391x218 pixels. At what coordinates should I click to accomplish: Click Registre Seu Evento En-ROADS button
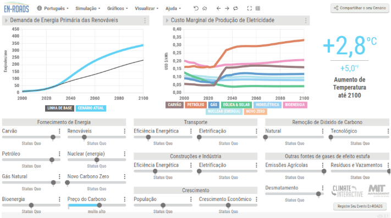[360, 206]
